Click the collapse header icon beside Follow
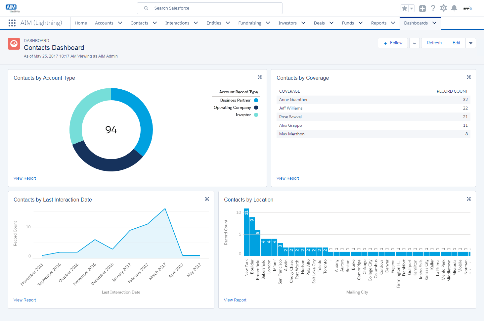This screenshot has height=321, width=484. (415, 43)
